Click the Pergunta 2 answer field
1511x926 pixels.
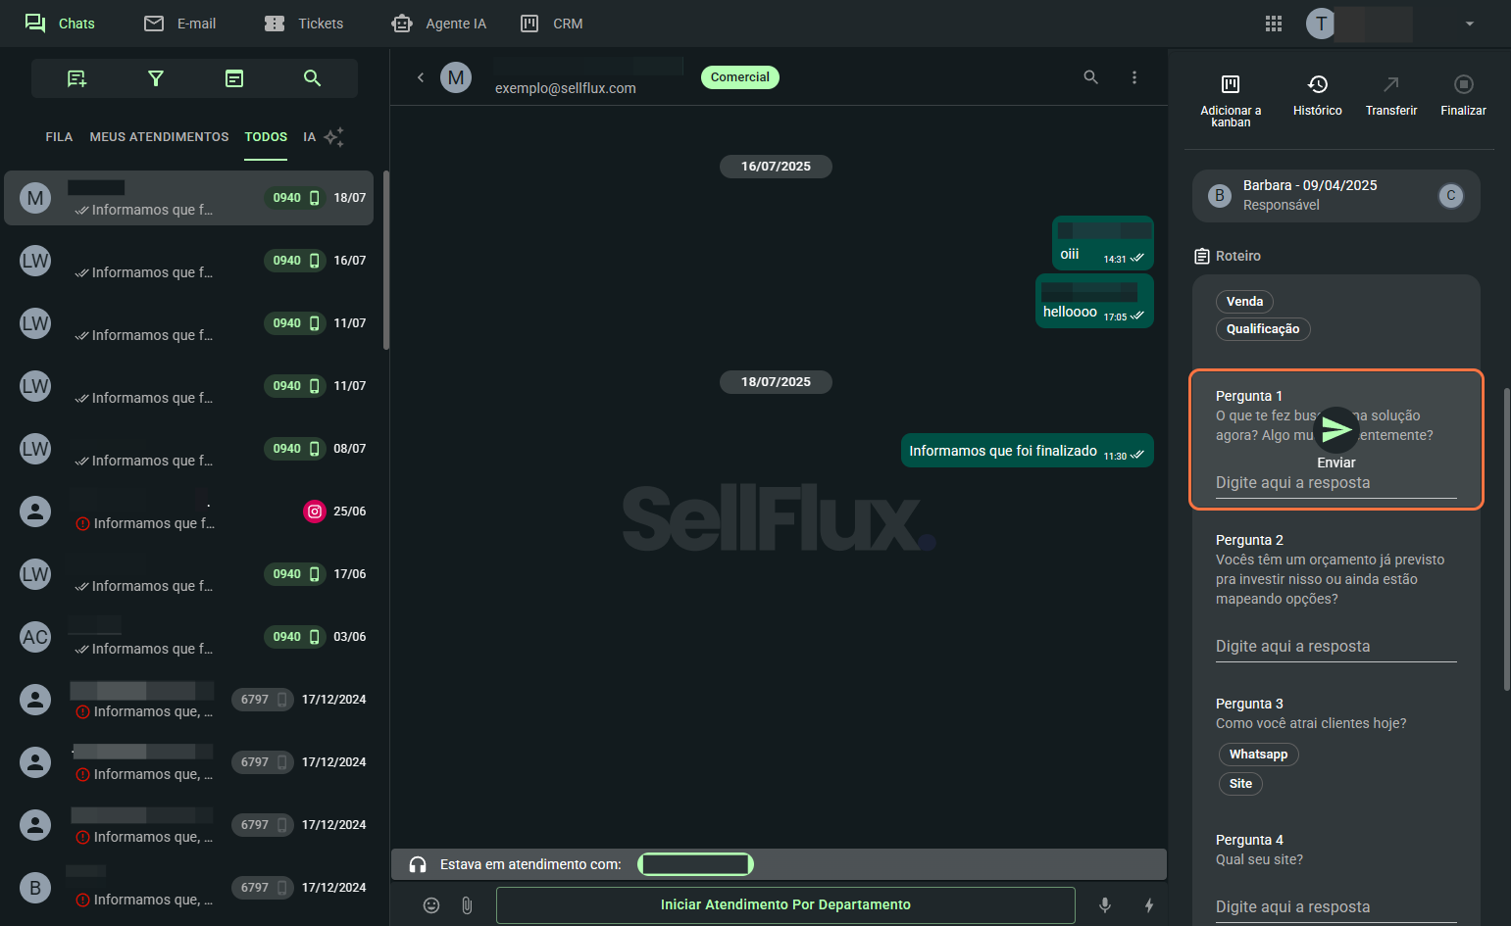click(1335, 647)
